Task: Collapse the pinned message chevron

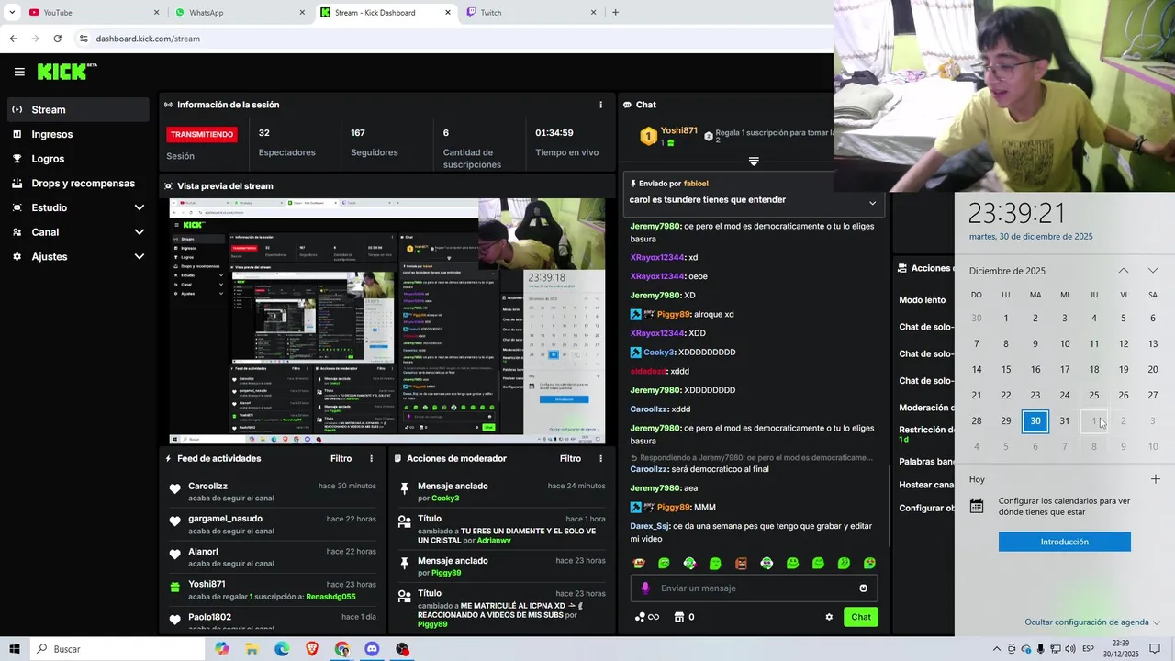Action: tap(872, 203)
